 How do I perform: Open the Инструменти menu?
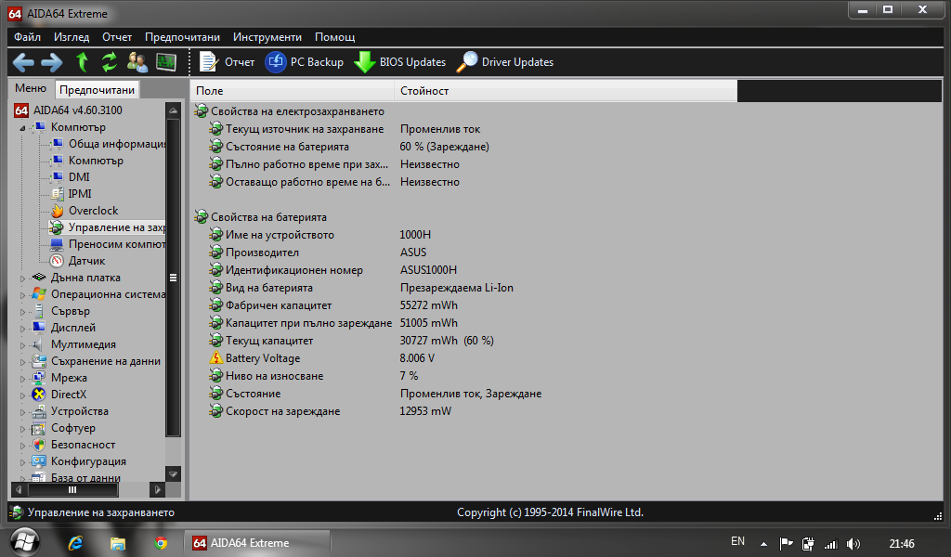[x=267, y=37]
